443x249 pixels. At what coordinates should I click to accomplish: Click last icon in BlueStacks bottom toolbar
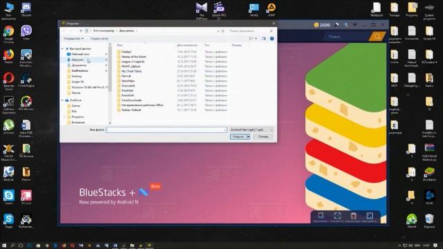point(370,216)
